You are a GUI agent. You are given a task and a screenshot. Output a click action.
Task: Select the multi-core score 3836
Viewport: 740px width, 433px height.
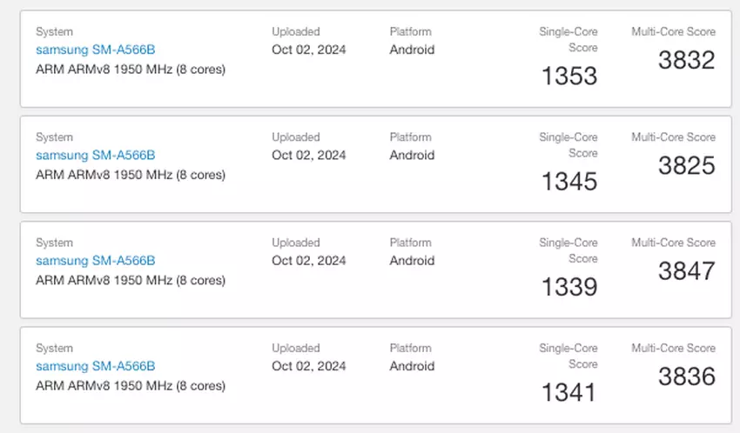click(x=686, y=376)
